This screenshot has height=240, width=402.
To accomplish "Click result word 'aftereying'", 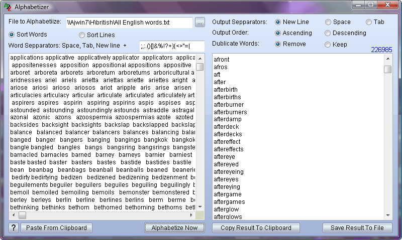I will [x=227, y=187].
